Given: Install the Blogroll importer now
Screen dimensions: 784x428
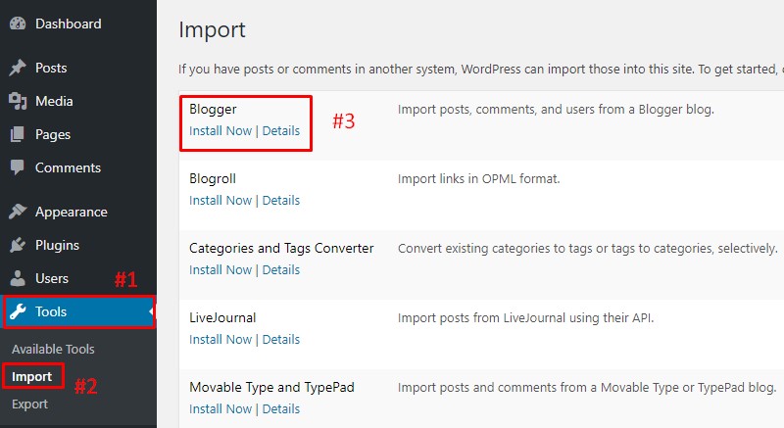Looking at the screenshot, I should coord(220,200).
